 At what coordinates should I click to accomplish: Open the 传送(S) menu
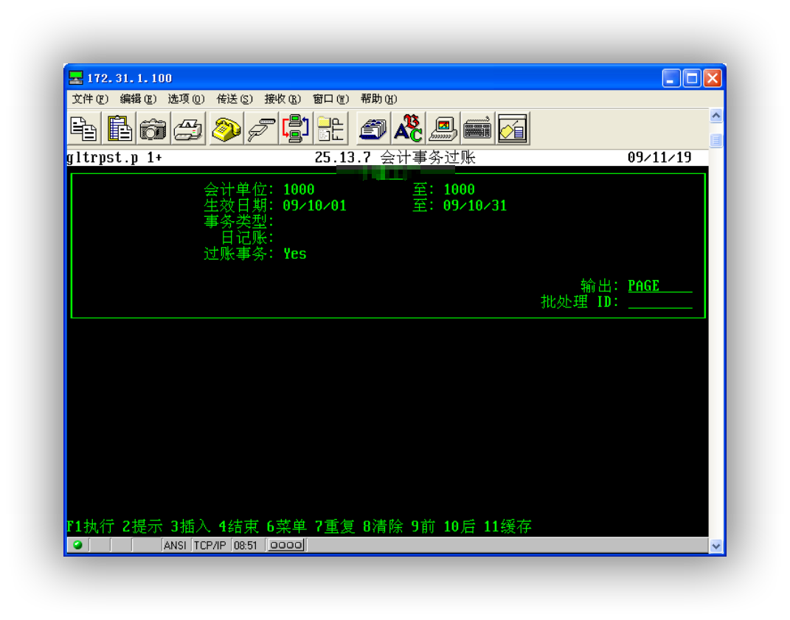tap(235, 99)
